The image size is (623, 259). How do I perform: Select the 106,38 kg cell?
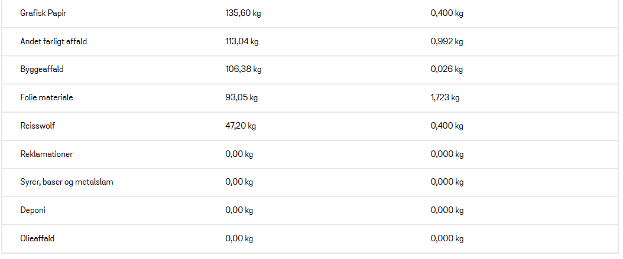pos(243,70)
